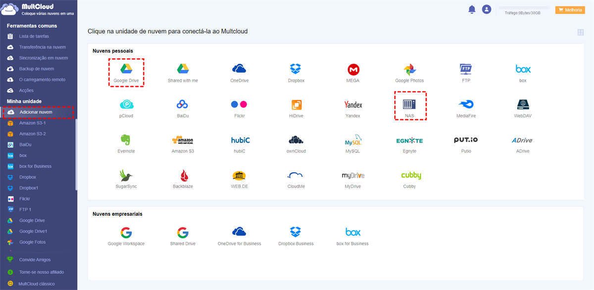Choose the hubiC cloud icon
This screenshot has height=290, width=594.
point(239,141)
